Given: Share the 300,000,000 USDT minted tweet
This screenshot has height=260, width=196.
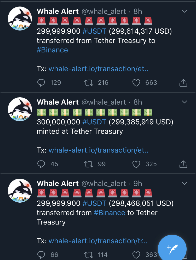Looking at the screenshot, I should click(x=183, y=164).
